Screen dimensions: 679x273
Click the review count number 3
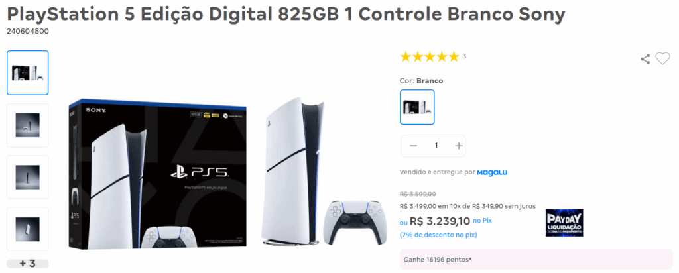(x=464, y=56)
